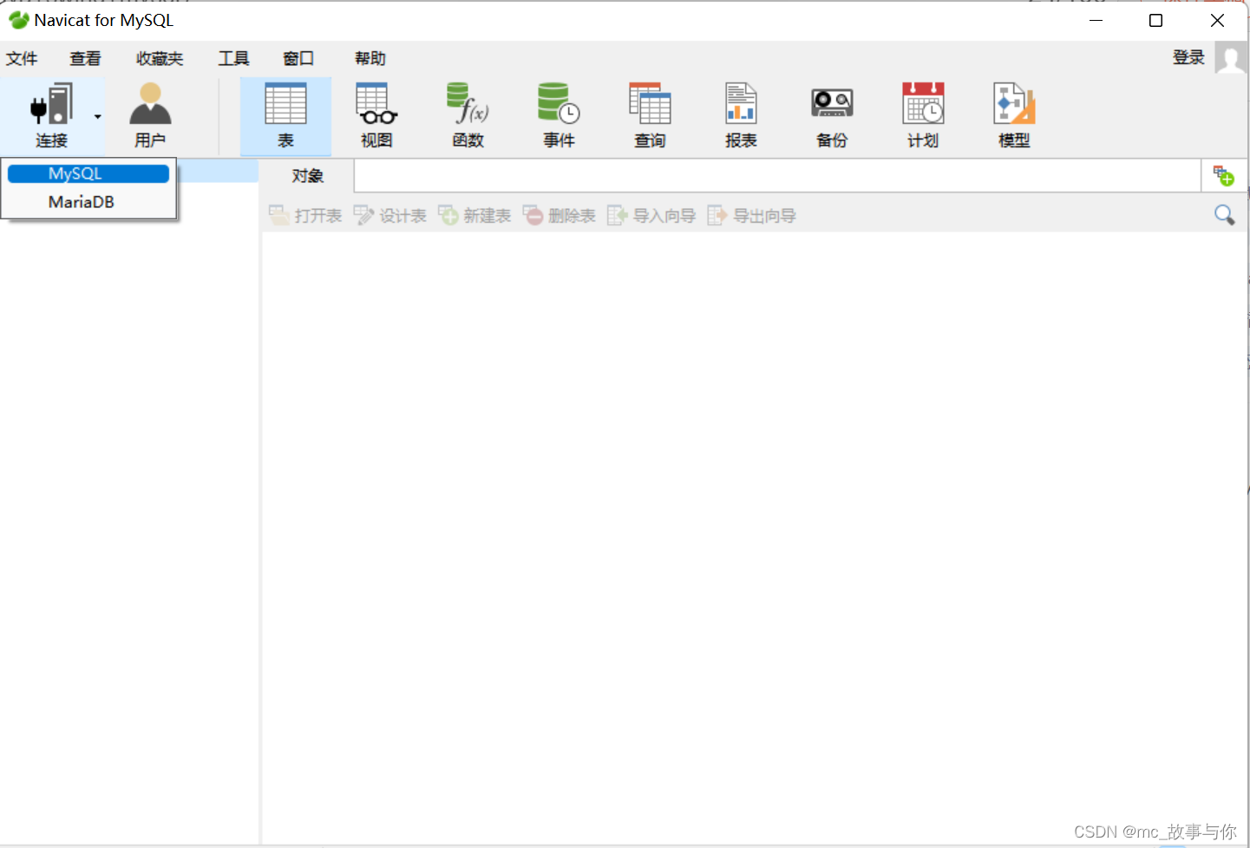The height and width of the screenshot is (848, 1250).
Task: Click 设计表 design table button
Action: pos(390,215)
